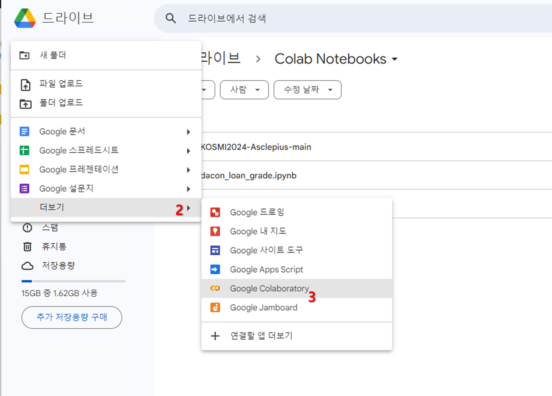
Task: Select 새 폴더 menu entry
Action: (106, 56)
